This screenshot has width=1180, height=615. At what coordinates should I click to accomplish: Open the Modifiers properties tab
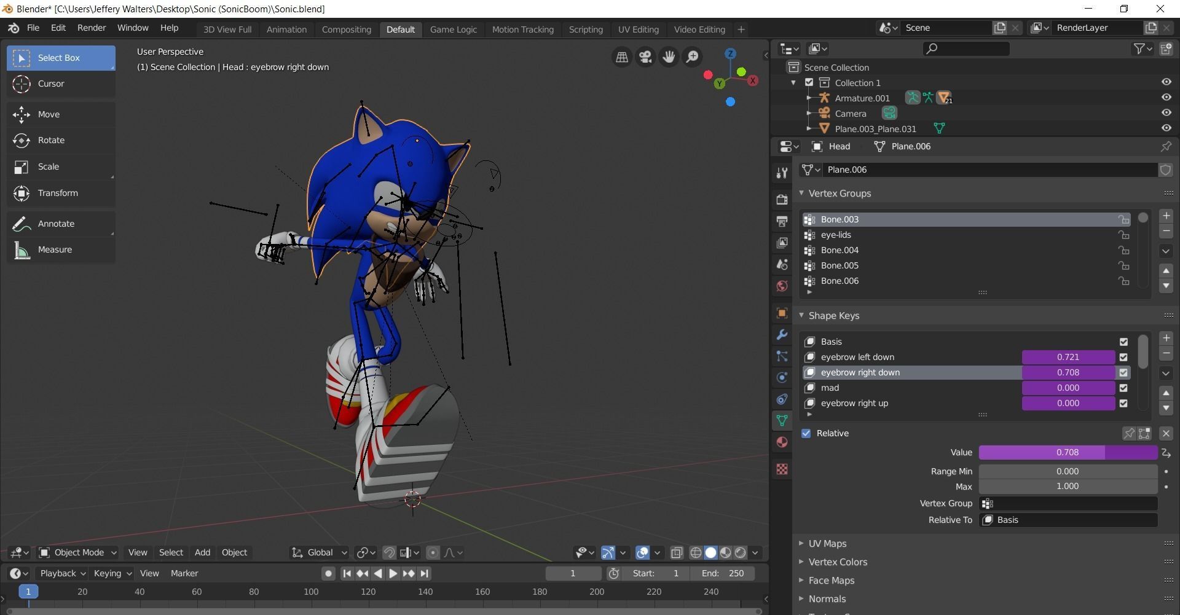(x=782, y=335)
